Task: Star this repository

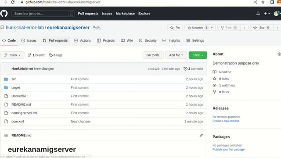Action: [x=262, y=28]
